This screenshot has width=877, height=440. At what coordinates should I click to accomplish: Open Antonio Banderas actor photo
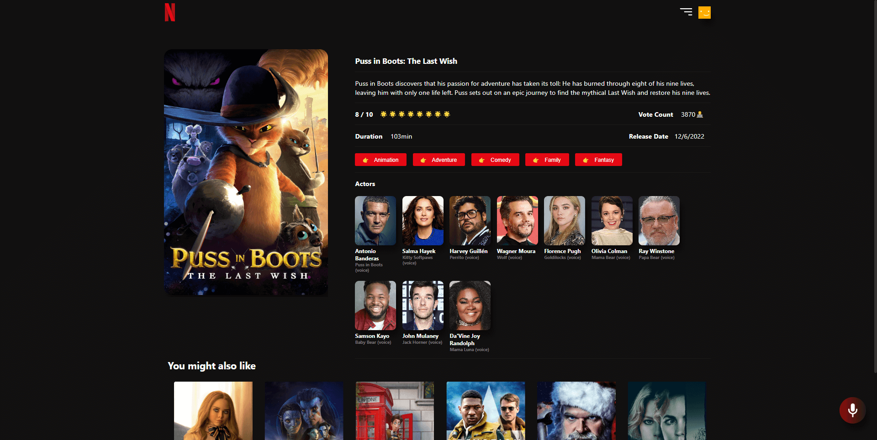pyautogui.click(x=375, y=221)
